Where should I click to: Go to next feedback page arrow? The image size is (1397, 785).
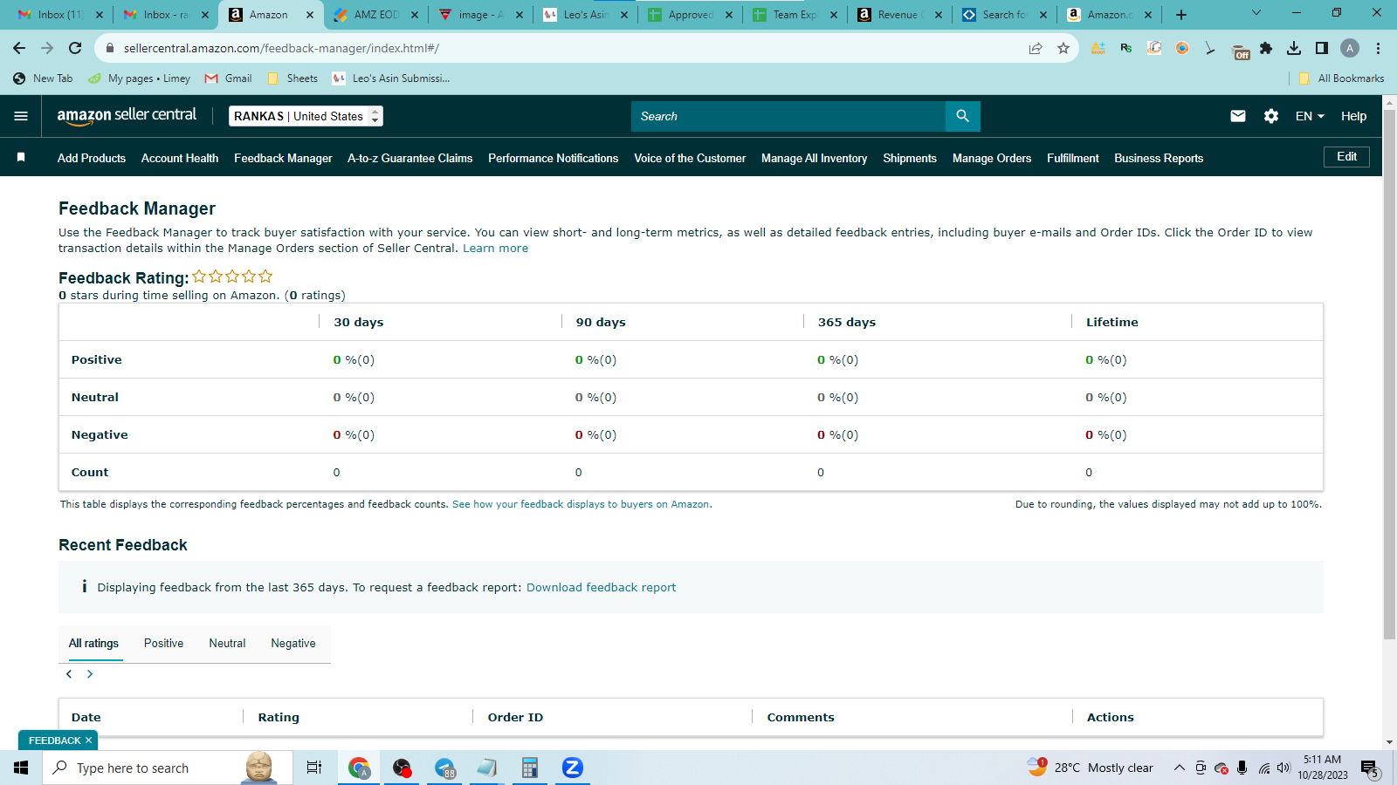click(89, 674)
